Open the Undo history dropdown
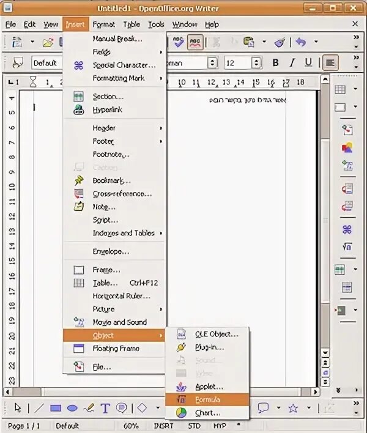 click(x=316, y=42)
